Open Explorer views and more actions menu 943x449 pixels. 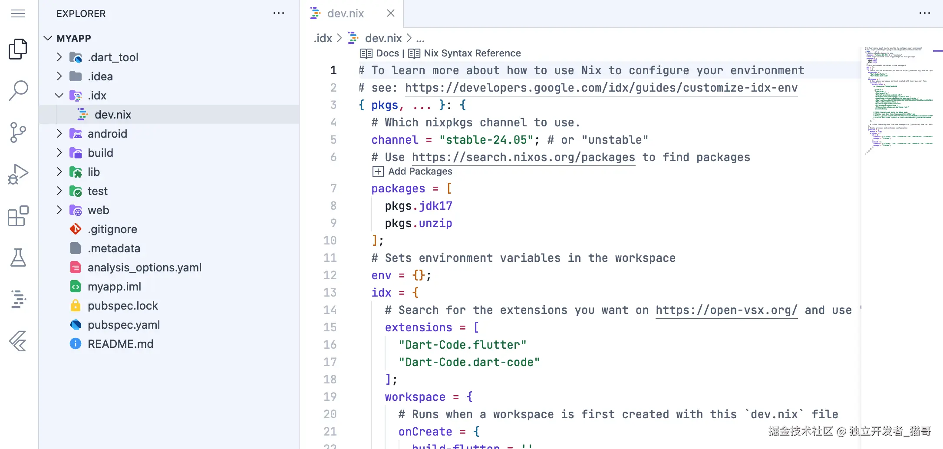279,13
